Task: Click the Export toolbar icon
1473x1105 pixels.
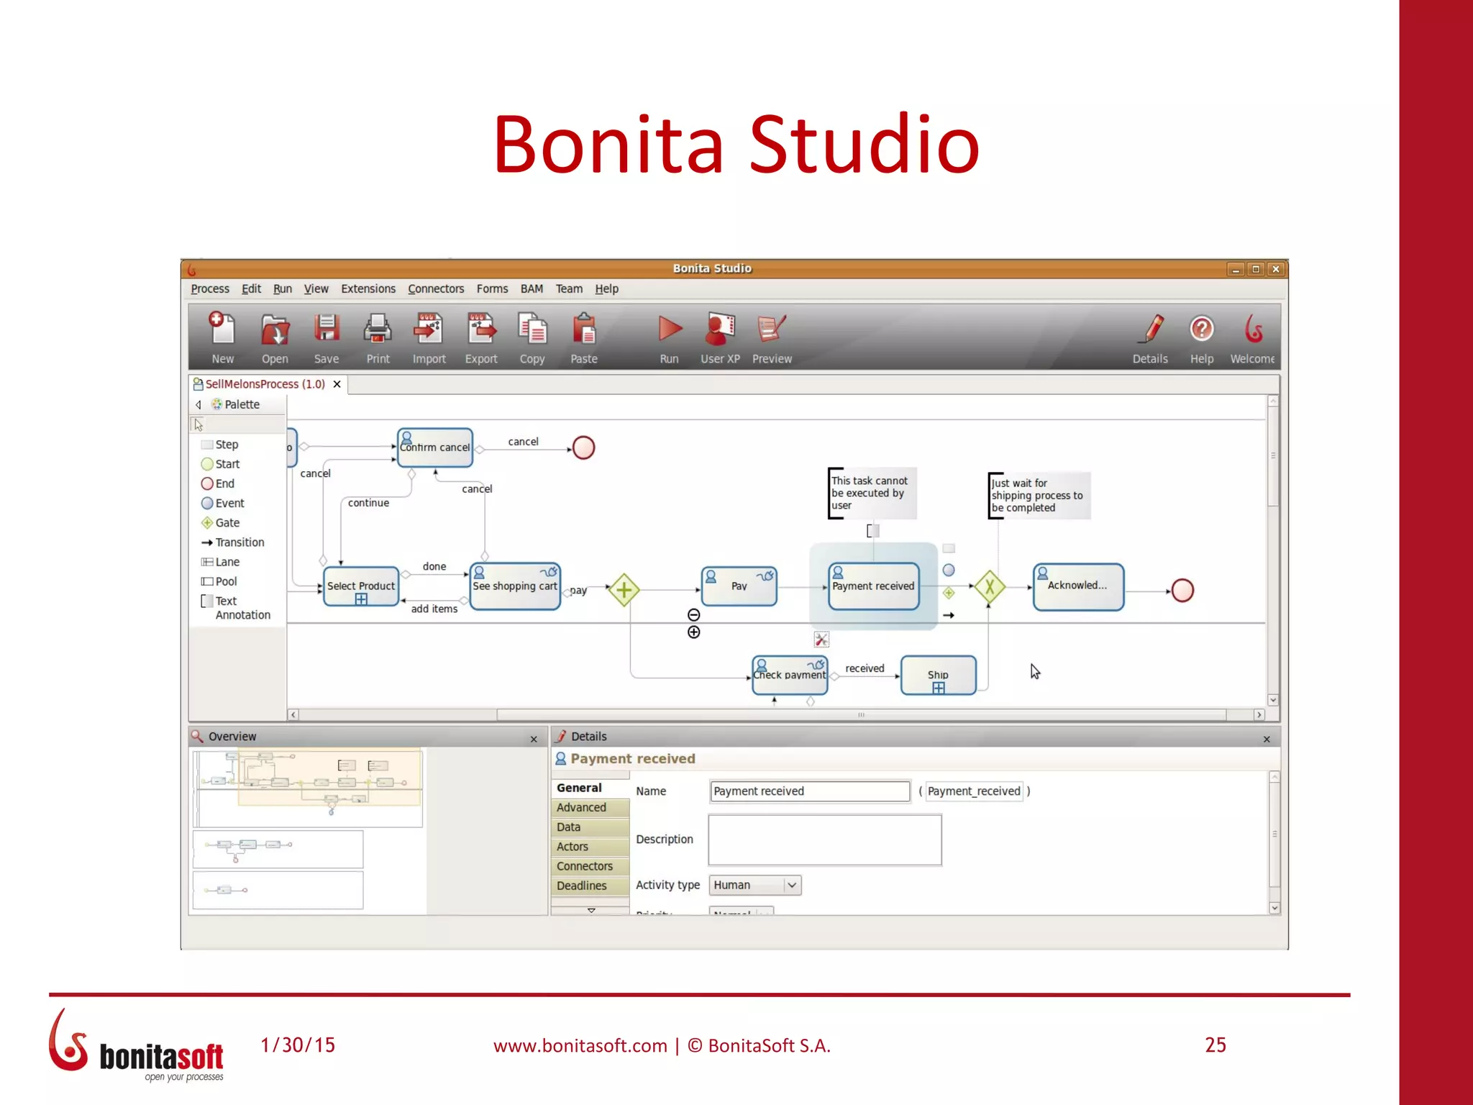Action: tap(480, 331)
